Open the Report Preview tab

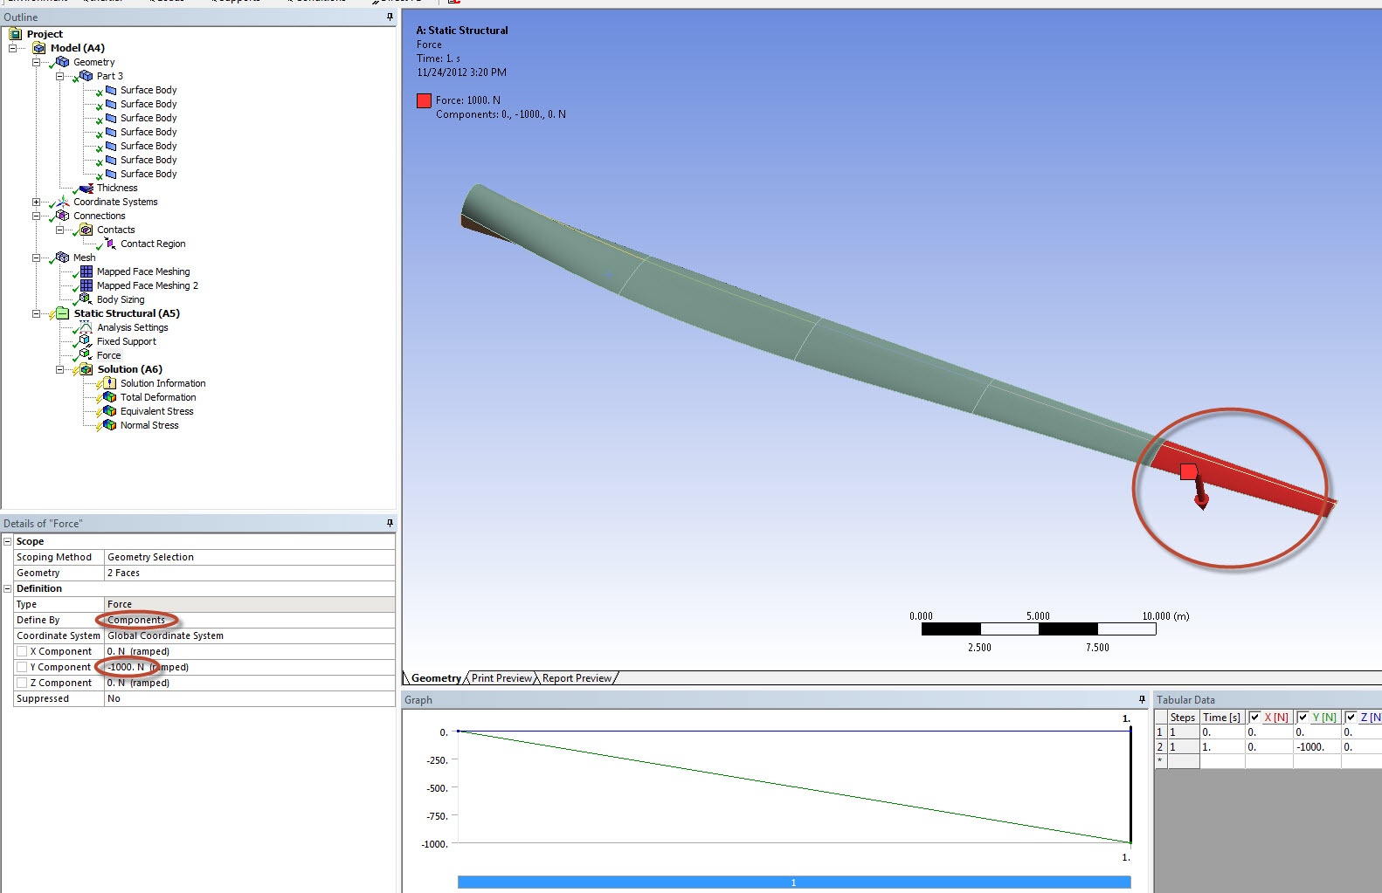[577, 678]
